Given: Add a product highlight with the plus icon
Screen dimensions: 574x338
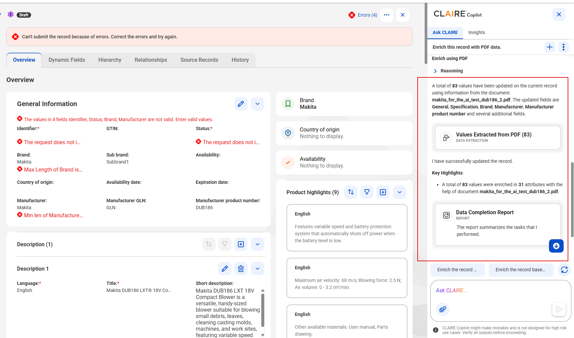Looking at the screenshot, I should [x=383, y=192].
